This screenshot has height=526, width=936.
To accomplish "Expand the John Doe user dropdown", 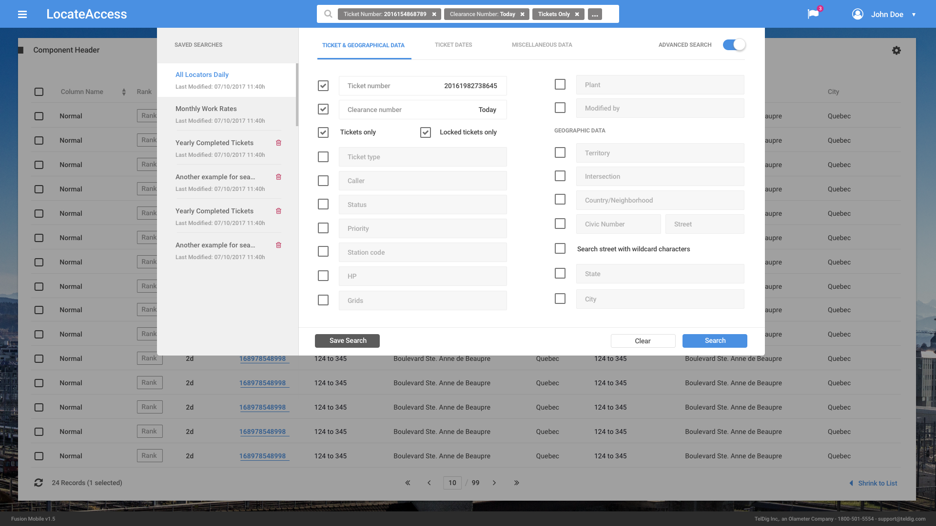I will pos(914,15).
